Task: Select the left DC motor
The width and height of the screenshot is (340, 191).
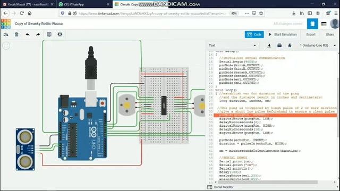Action: (x=126, y=105)
